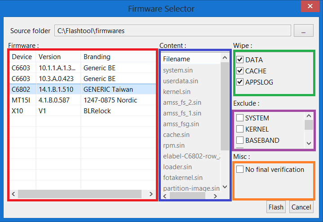Click the Source folder path field
Screen dimensions: 323x222
tap(173, 30)
